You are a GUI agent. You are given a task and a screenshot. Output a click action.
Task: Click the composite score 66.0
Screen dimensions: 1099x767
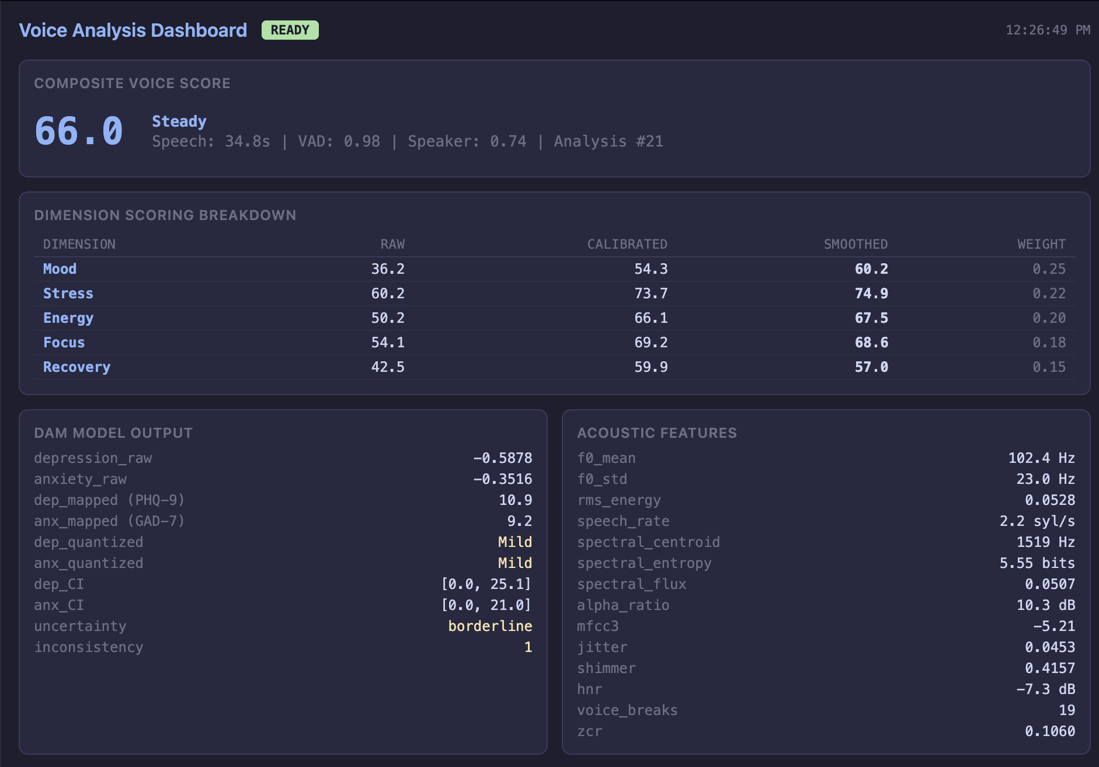click(79, 131)
